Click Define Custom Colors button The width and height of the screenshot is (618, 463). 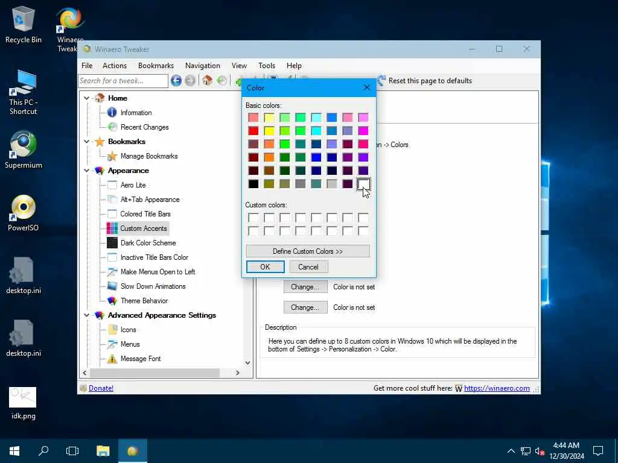coord(308,251)
